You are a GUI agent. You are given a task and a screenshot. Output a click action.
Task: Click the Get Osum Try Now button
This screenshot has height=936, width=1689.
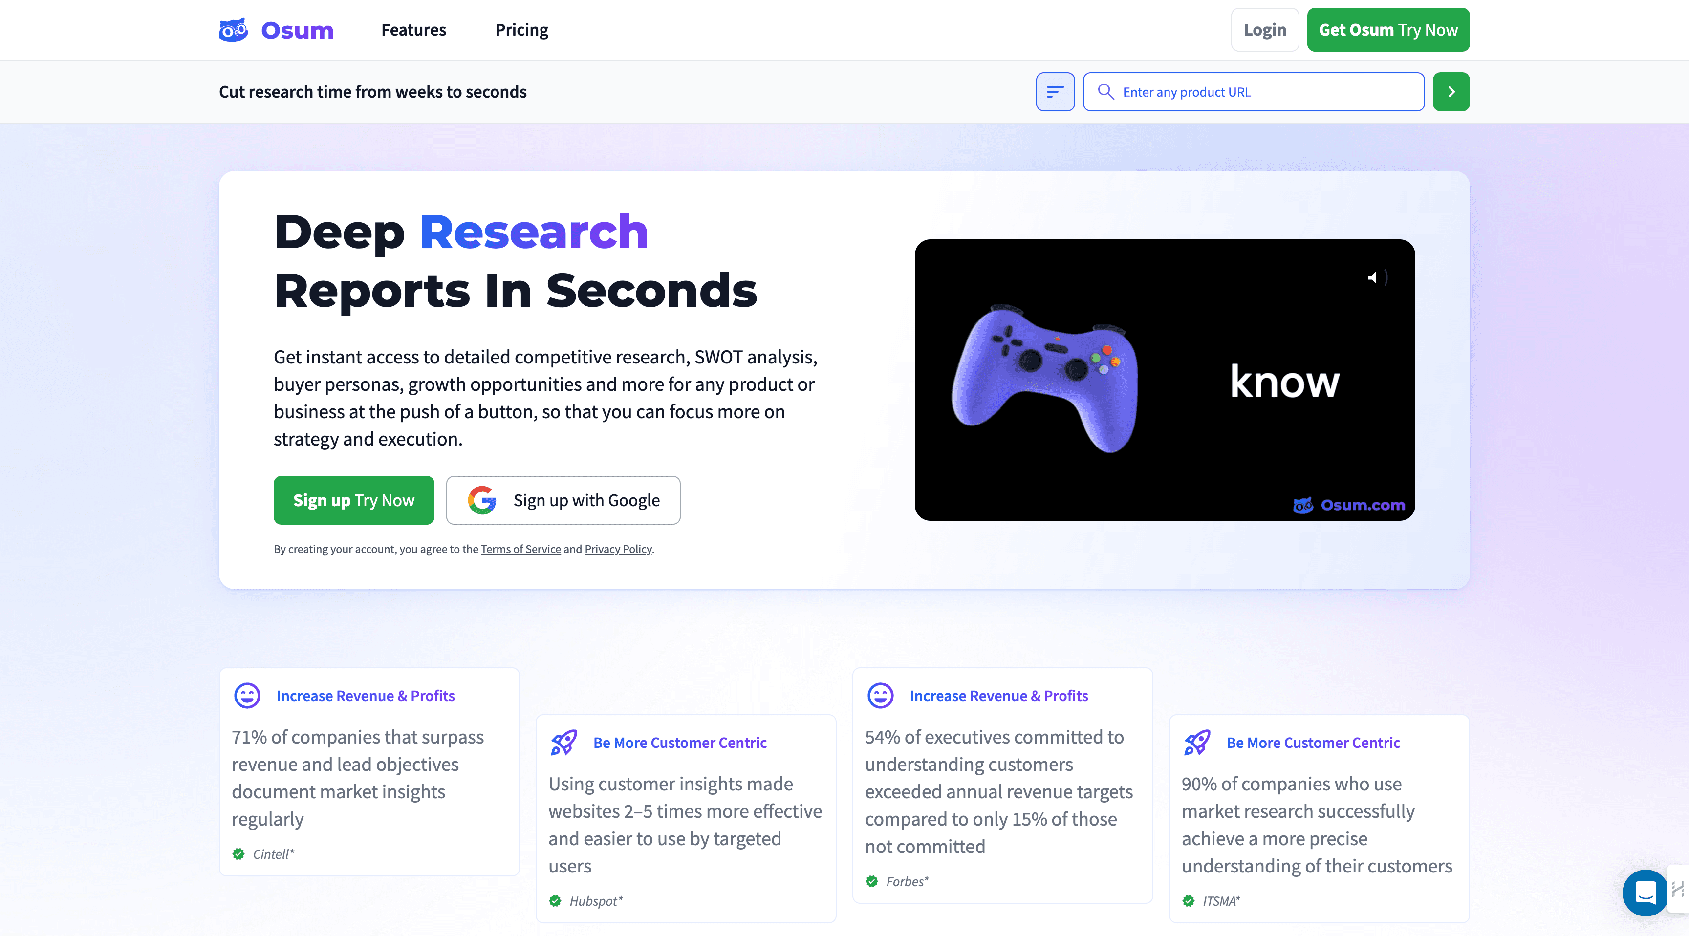pyautogui.click(x=1388, y=29)
